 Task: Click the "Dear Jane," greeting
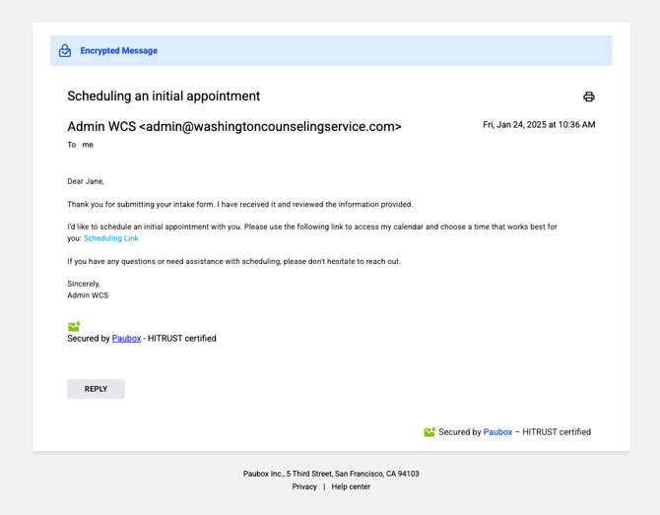point(86,181)
